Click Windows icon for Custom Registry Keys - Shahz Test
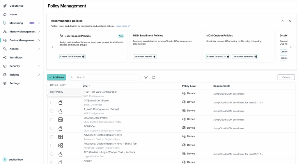 61,145
